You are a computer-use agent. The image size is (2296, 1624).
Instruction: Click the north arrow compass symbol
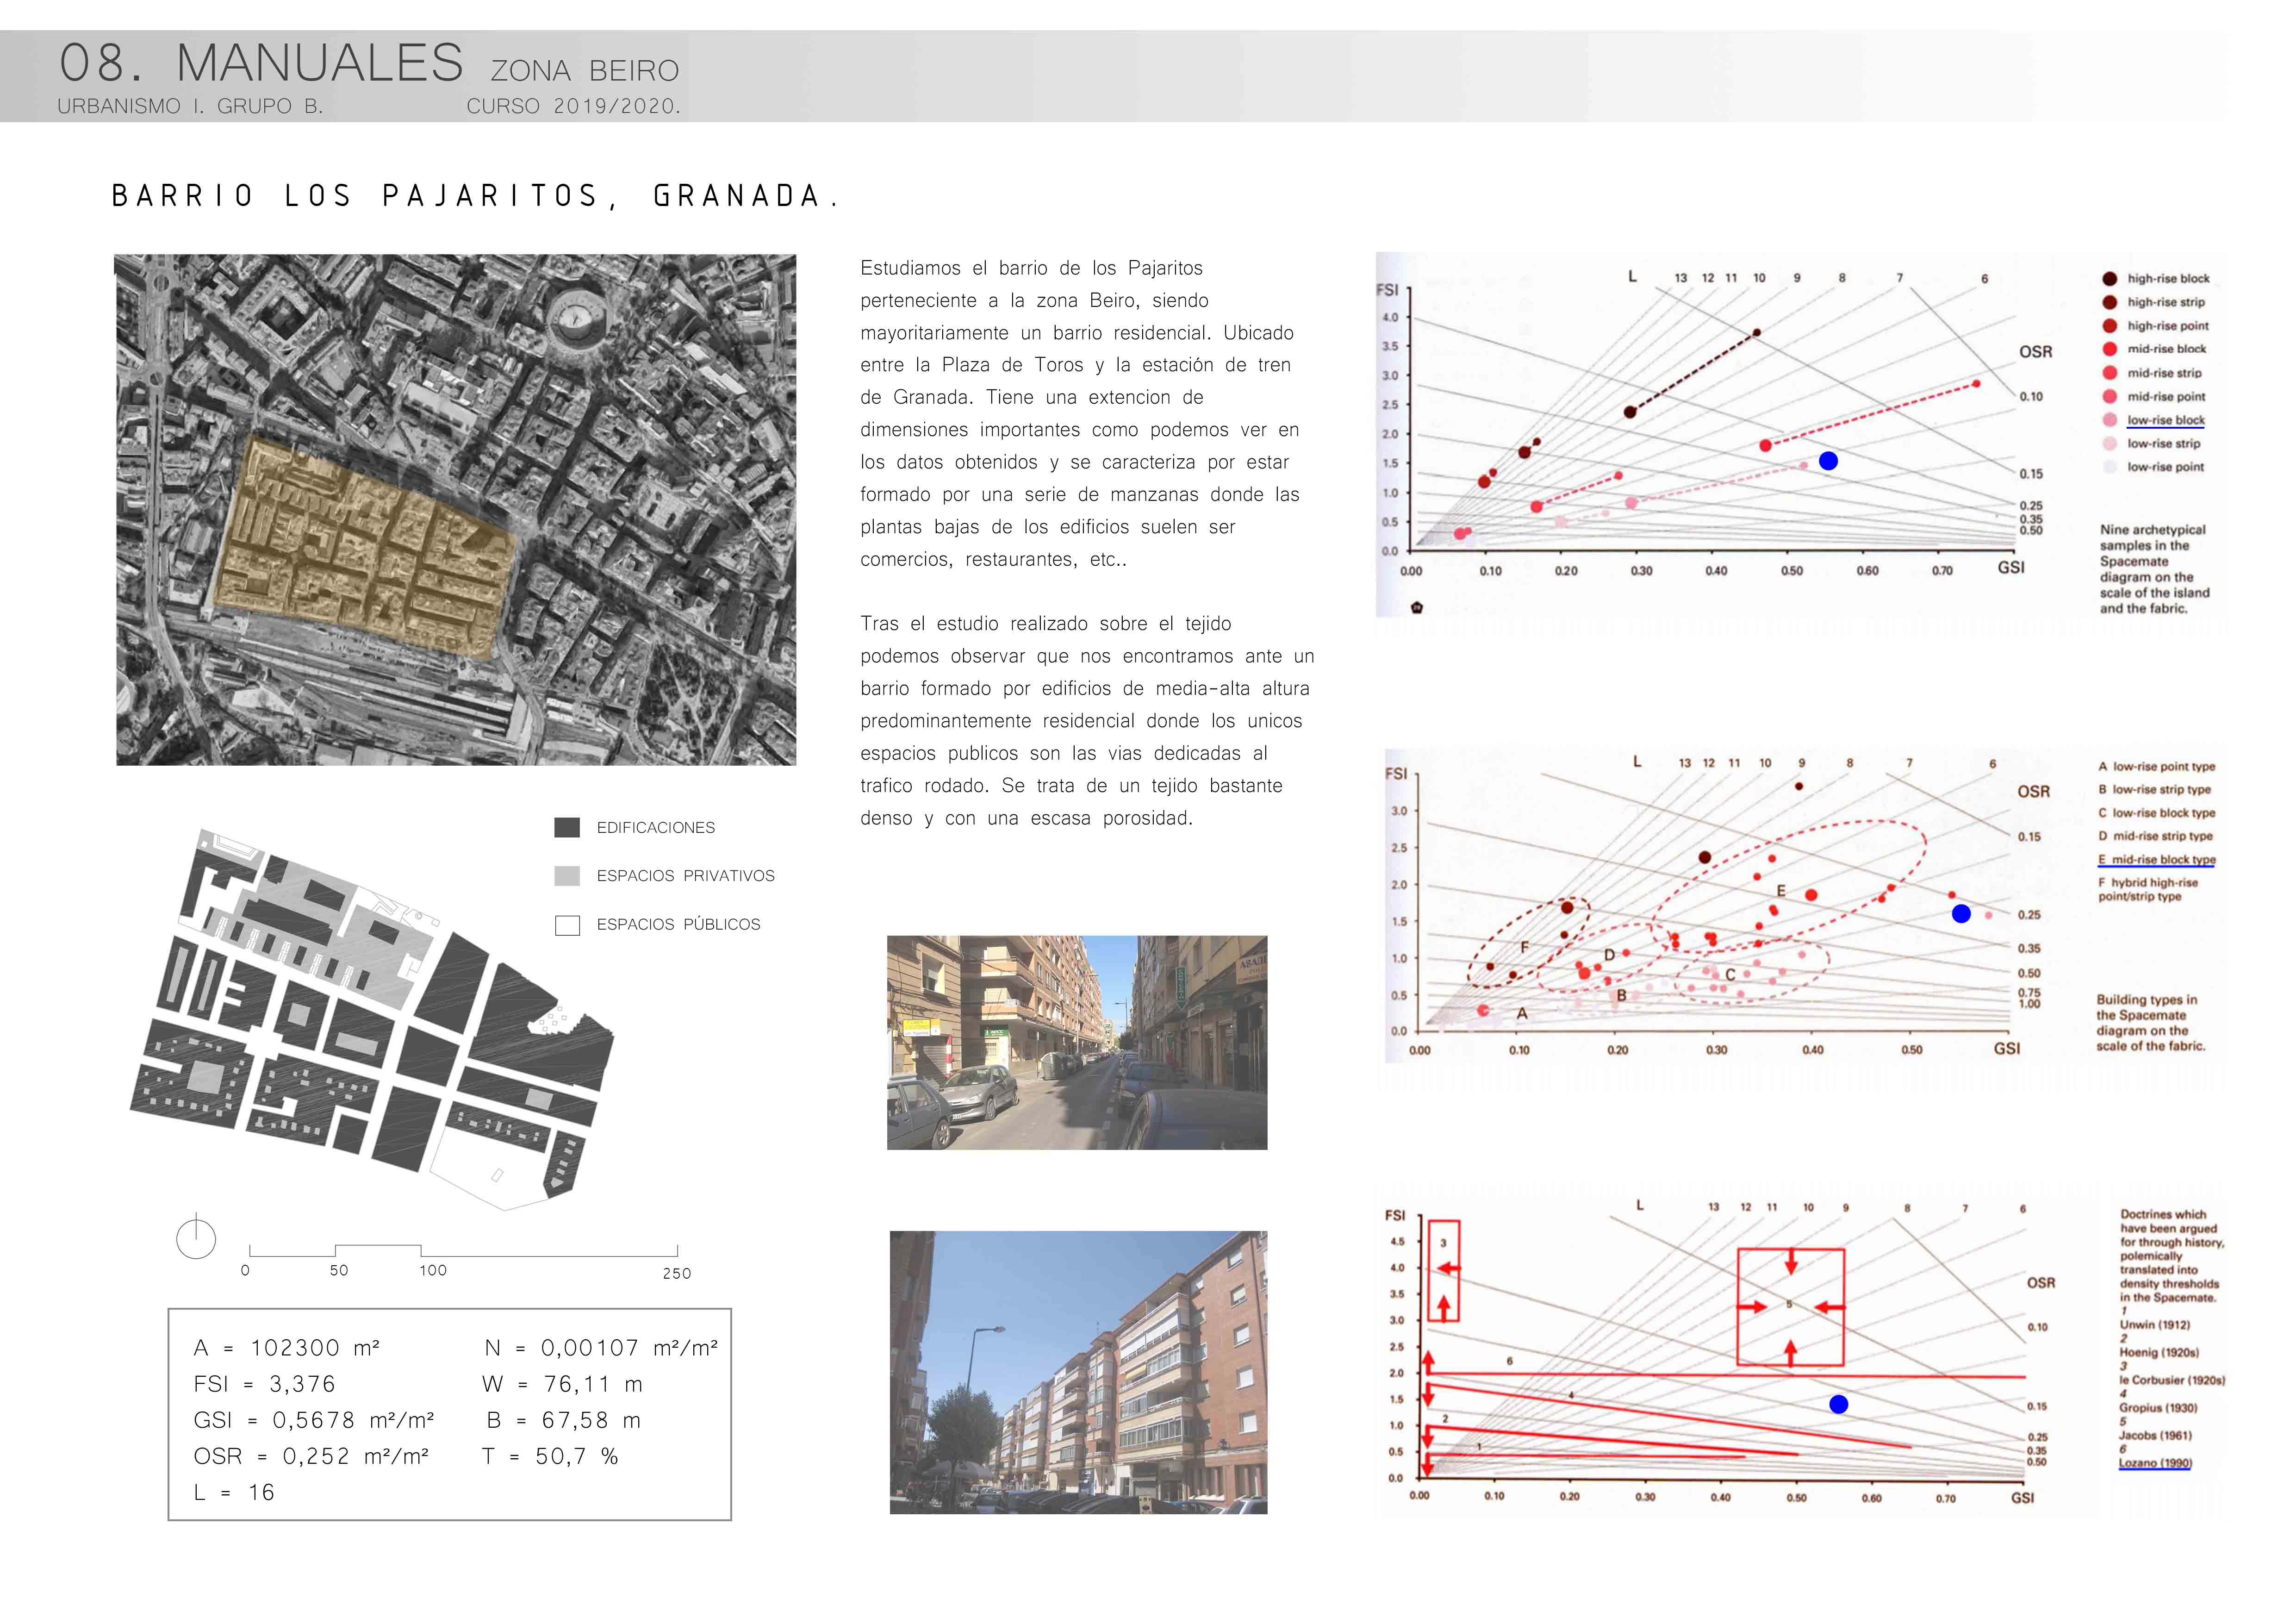[196, 1237]
